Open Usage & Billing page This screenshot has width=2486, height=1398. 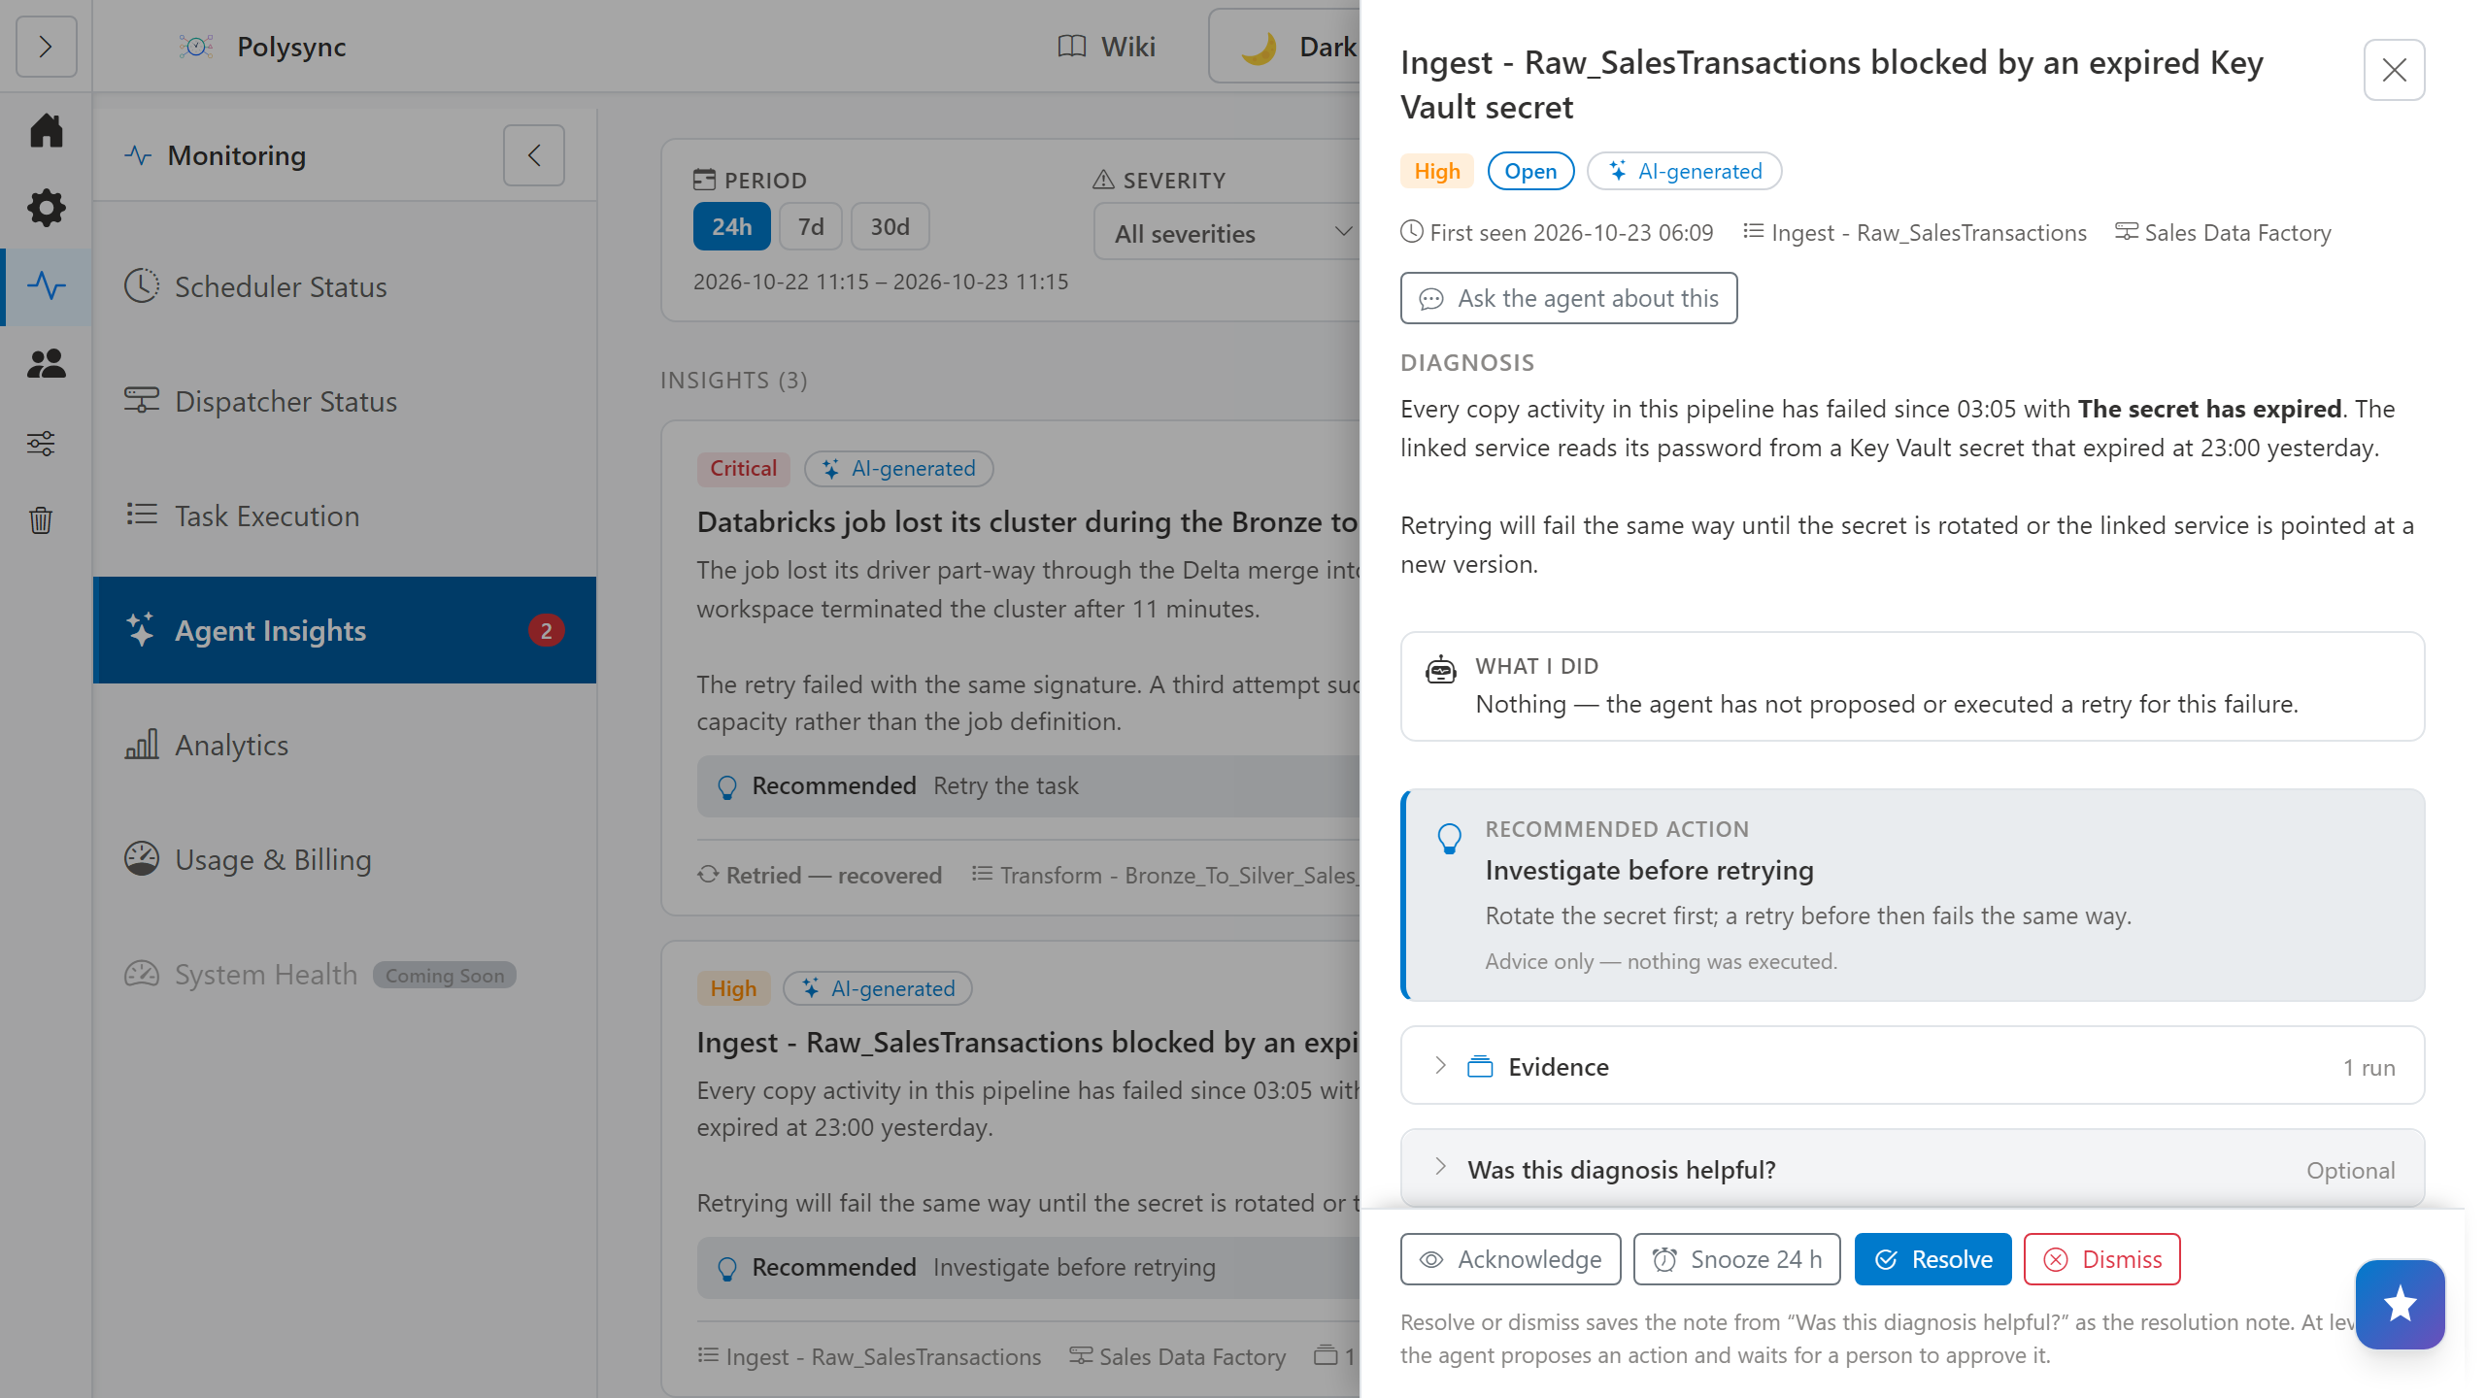coord(345,859)
